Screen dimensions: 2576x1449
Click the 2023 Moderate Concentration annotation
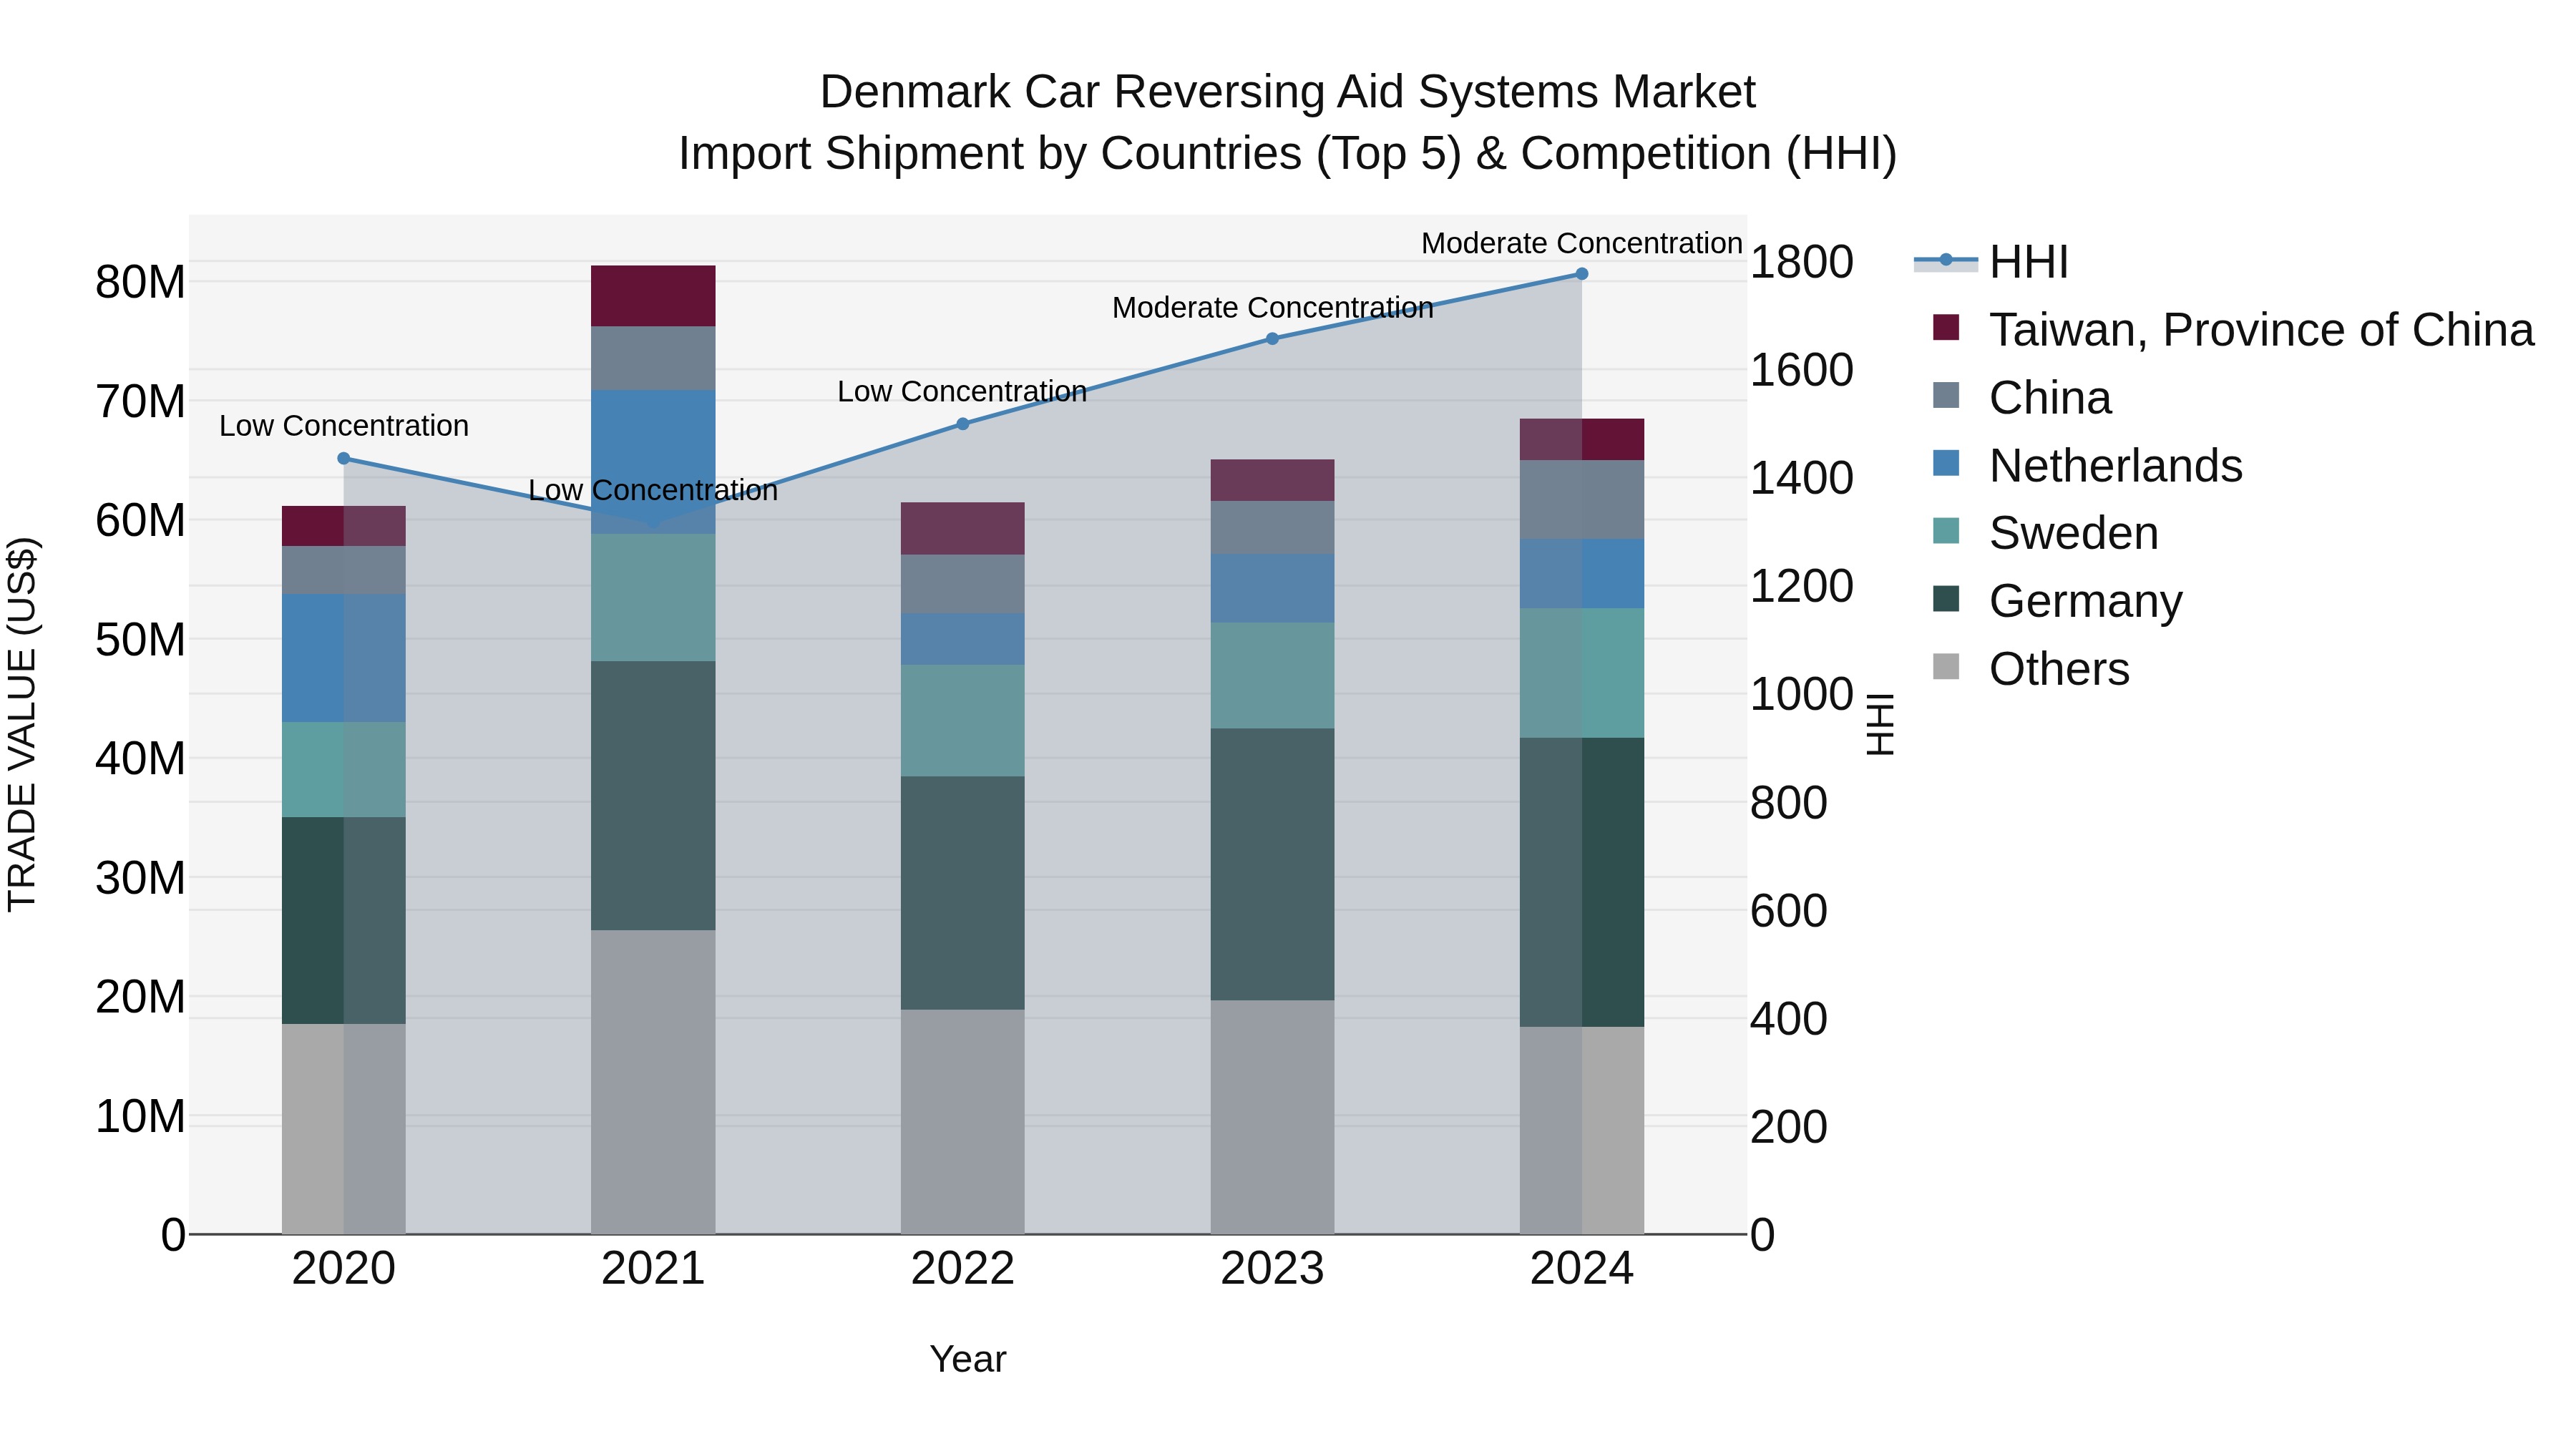1273,307
